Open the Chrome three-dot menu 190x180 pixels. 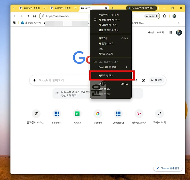point(181,16)
